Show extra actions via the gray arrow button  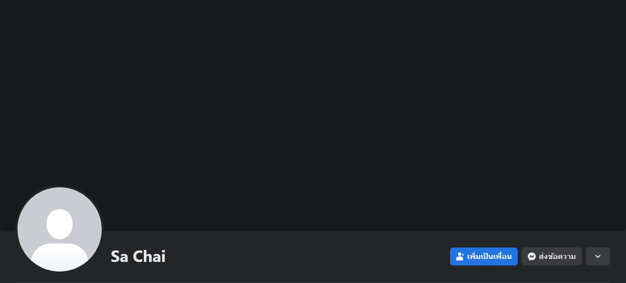click(598, 256)
